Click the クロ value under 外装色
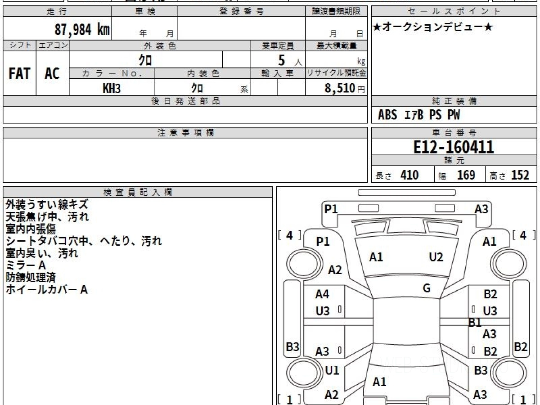 click(x=146, y=59)
